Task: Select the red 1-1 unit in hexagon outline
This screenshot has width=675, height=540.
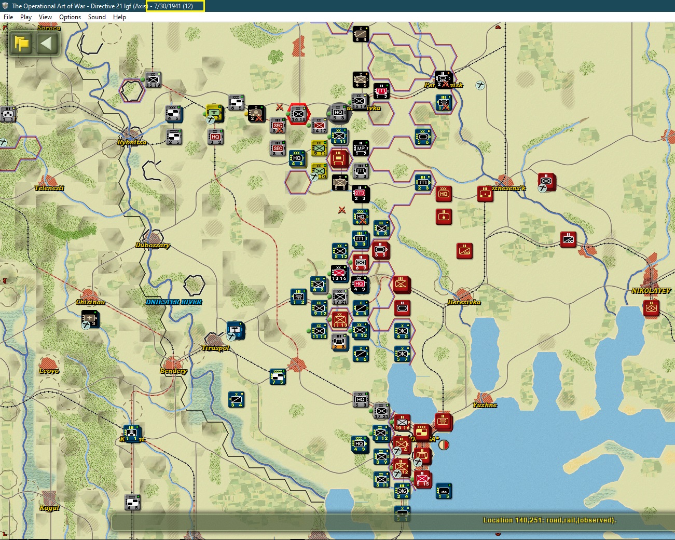Action: pos(338,158)
